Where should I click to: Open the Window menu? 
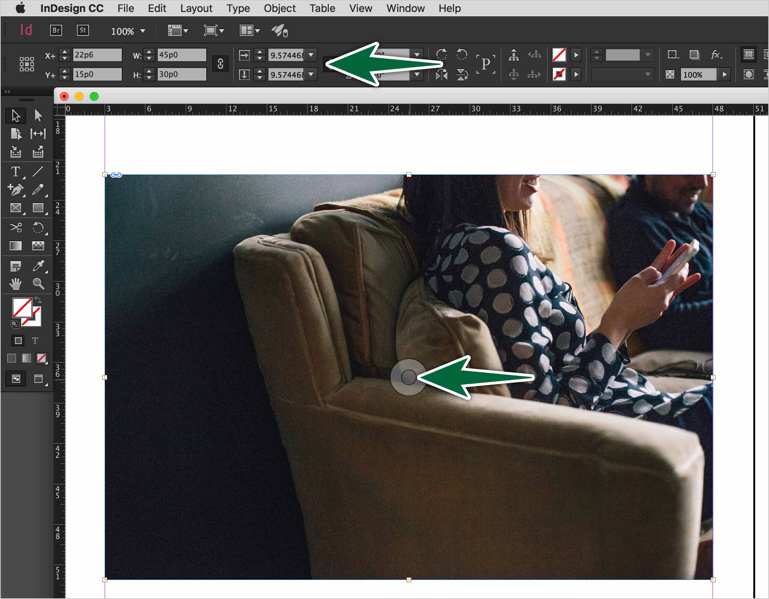(x=405, y=8)
